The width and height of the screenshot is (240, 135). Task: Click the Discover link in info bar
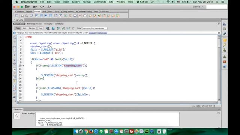92,33
